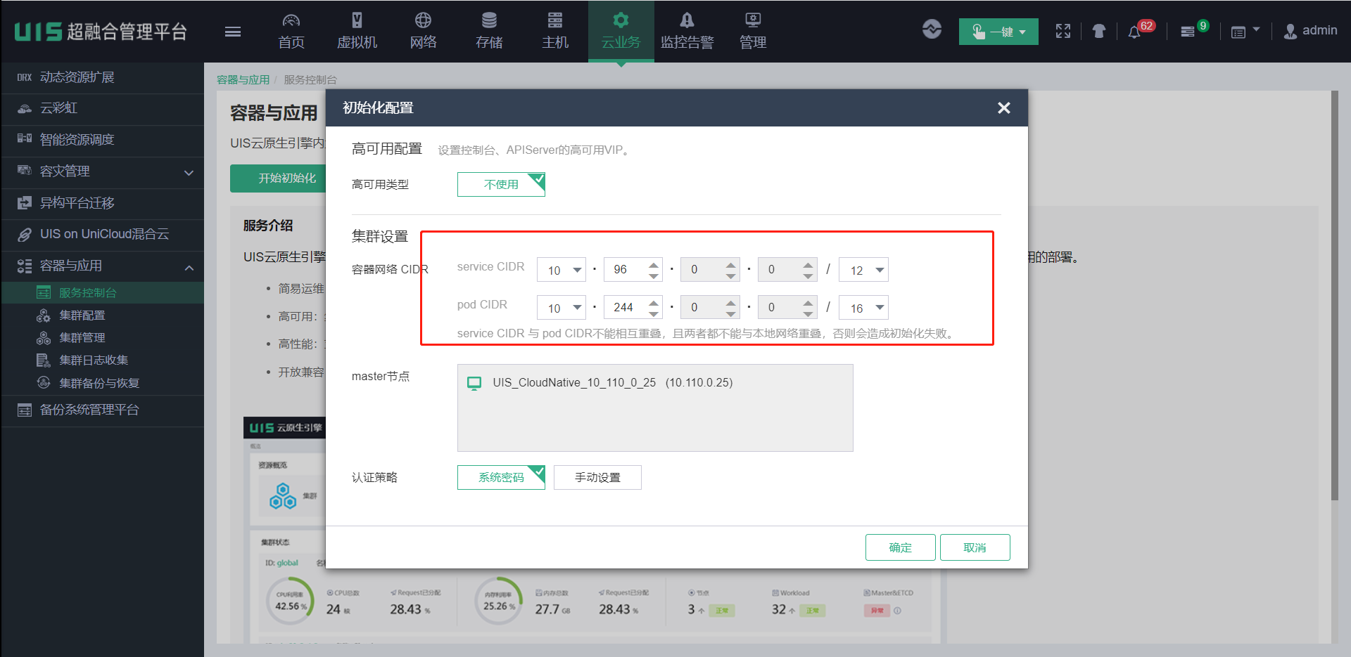Open pod CIDR prefix length 16 dropdown
The width and height of the screenshot is (1351, 657).
click(x=864, y=308)
